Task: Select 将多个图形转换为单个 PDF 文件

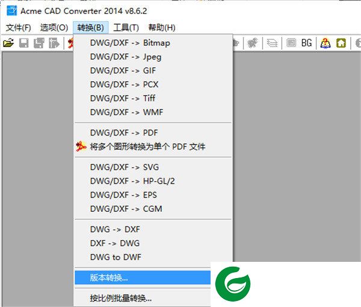Action: 153,146
